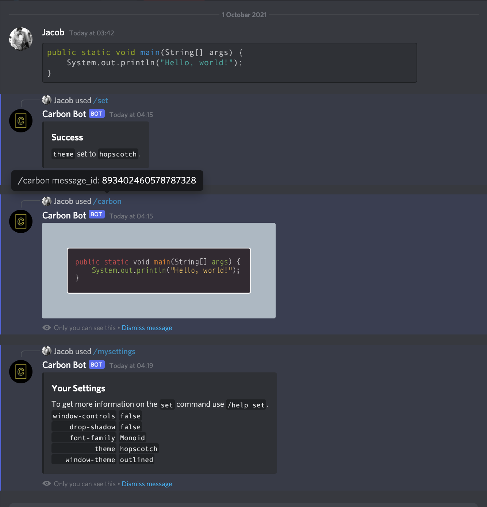
Task: Click the /carbon command link
Action: pos(107,201)
